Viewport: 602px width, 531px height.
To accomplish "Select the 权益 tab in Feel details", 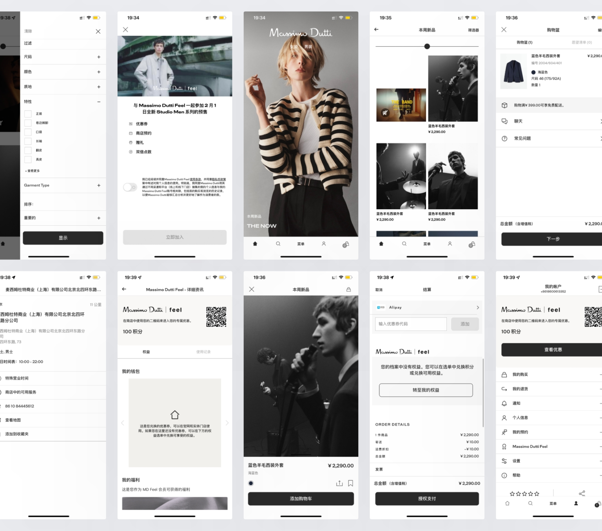I will (146, 352).
